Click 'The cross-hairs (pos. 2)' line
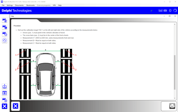Viewport: 178px width, 112px height. [46, 35]
